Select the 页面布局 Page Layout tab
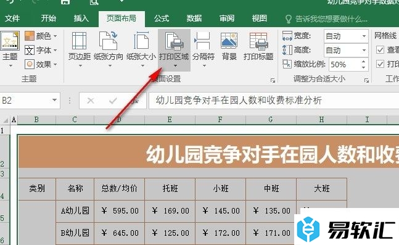 [121, 19]
